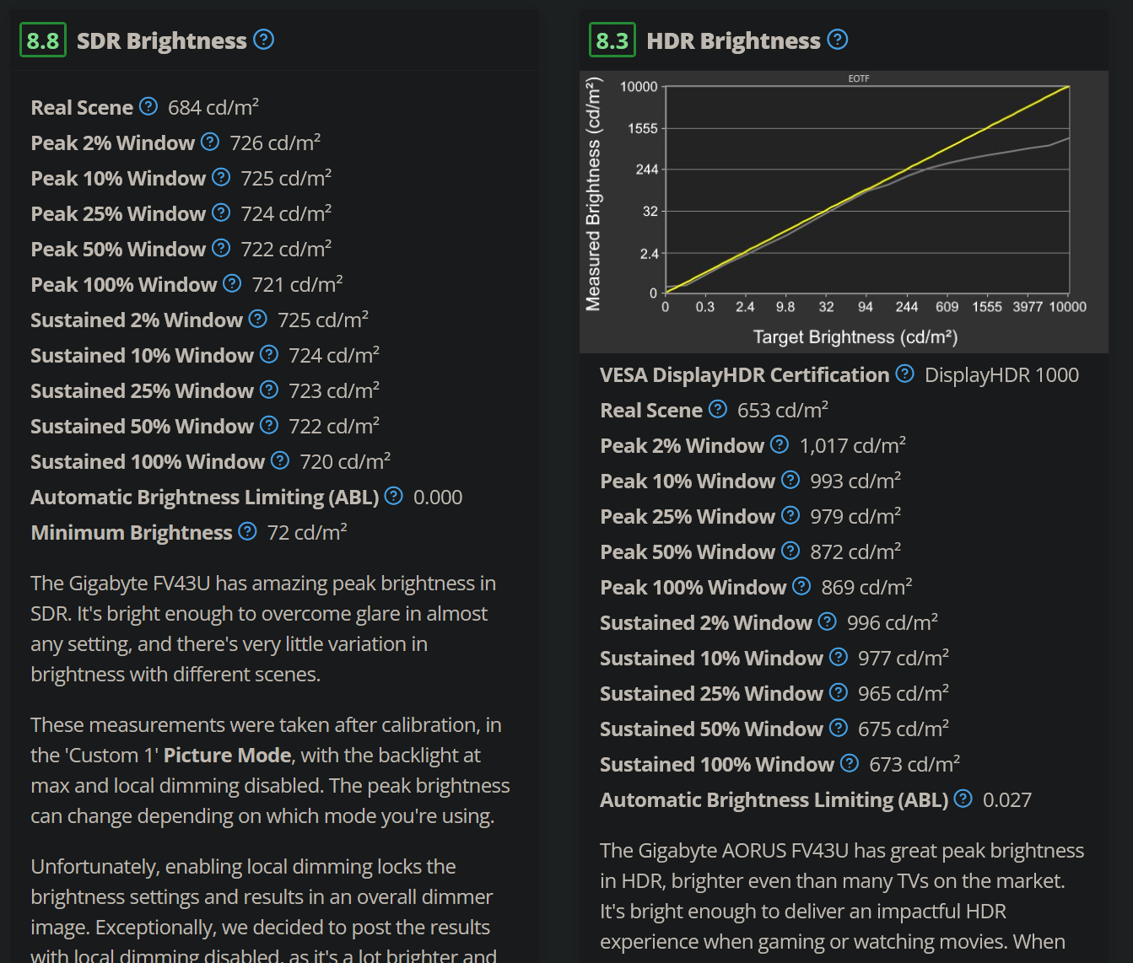Click the HDR Brightness heading text
1133x963 pixels.
(x=733, y=40)
